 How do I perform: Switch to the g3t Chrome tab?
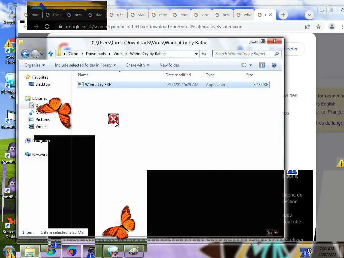click(x=117, y=15)
